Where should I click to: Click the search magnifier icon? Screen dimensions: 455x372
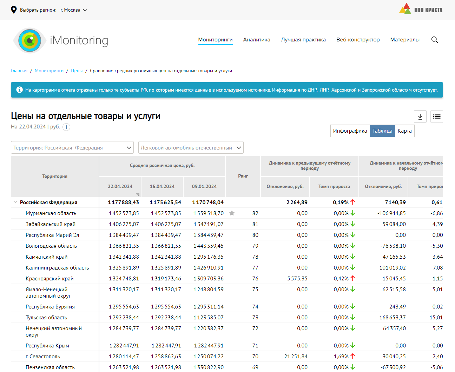point(434,40)
